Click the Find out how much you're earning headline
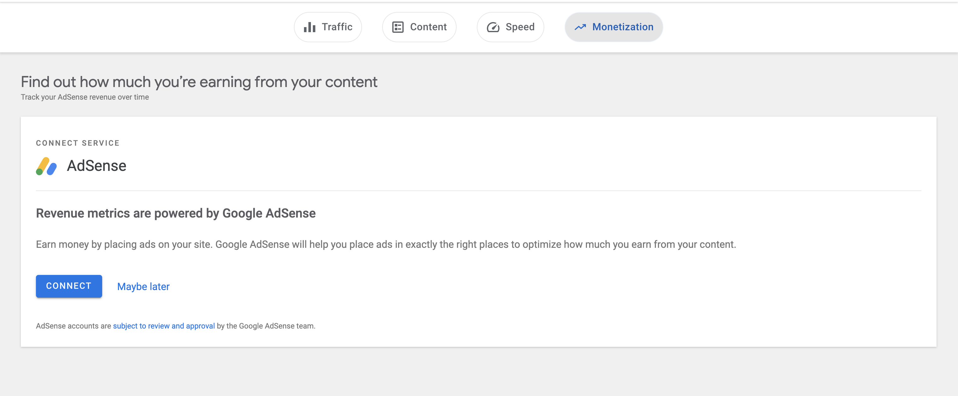This screenshot has height=396, width=958. tap(199, 82)
